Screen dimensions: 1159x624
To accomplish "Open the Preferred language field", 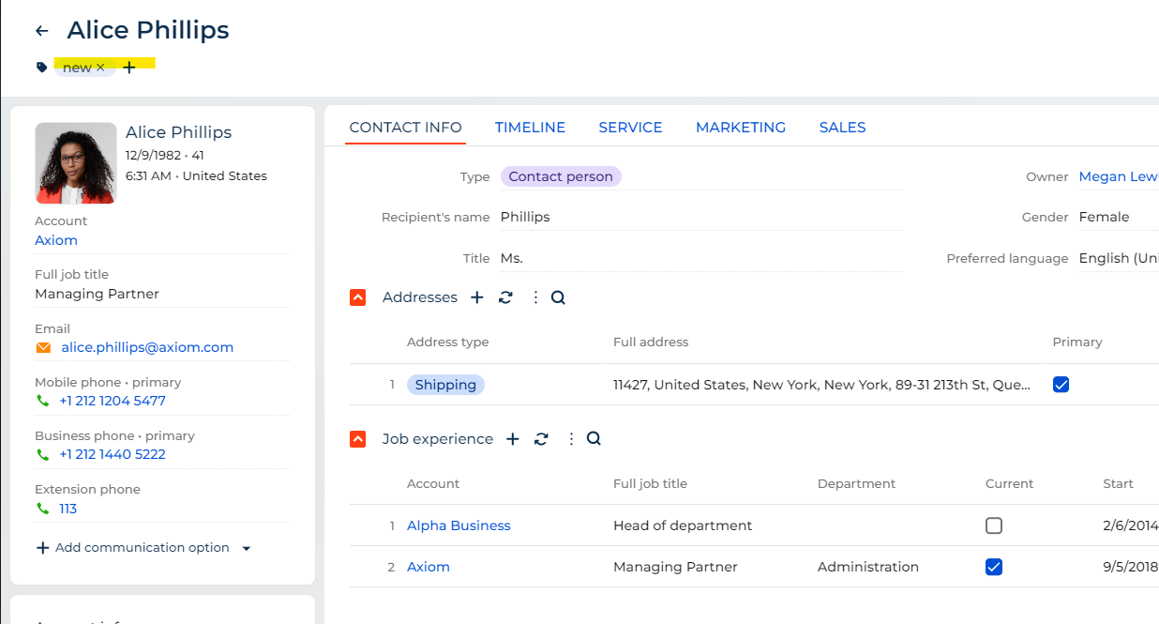I will 1119,258.
